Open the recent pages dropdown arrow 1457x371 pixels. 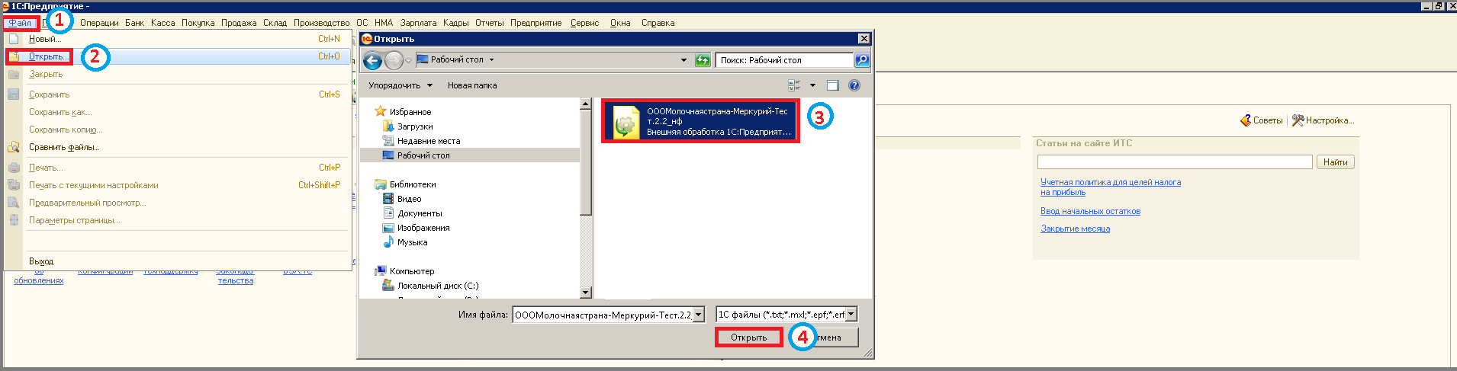409,60
